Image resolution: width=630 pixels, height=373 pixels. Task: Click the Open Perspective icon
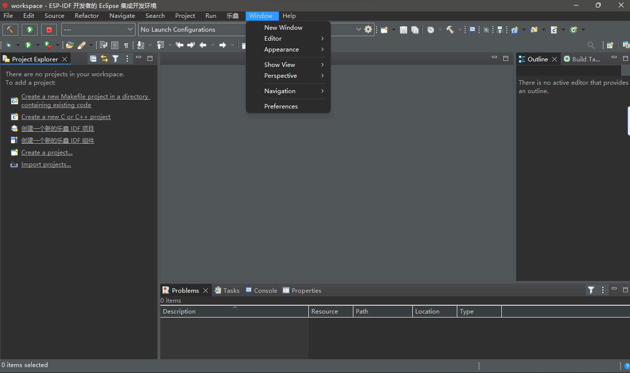pos(610,45)
